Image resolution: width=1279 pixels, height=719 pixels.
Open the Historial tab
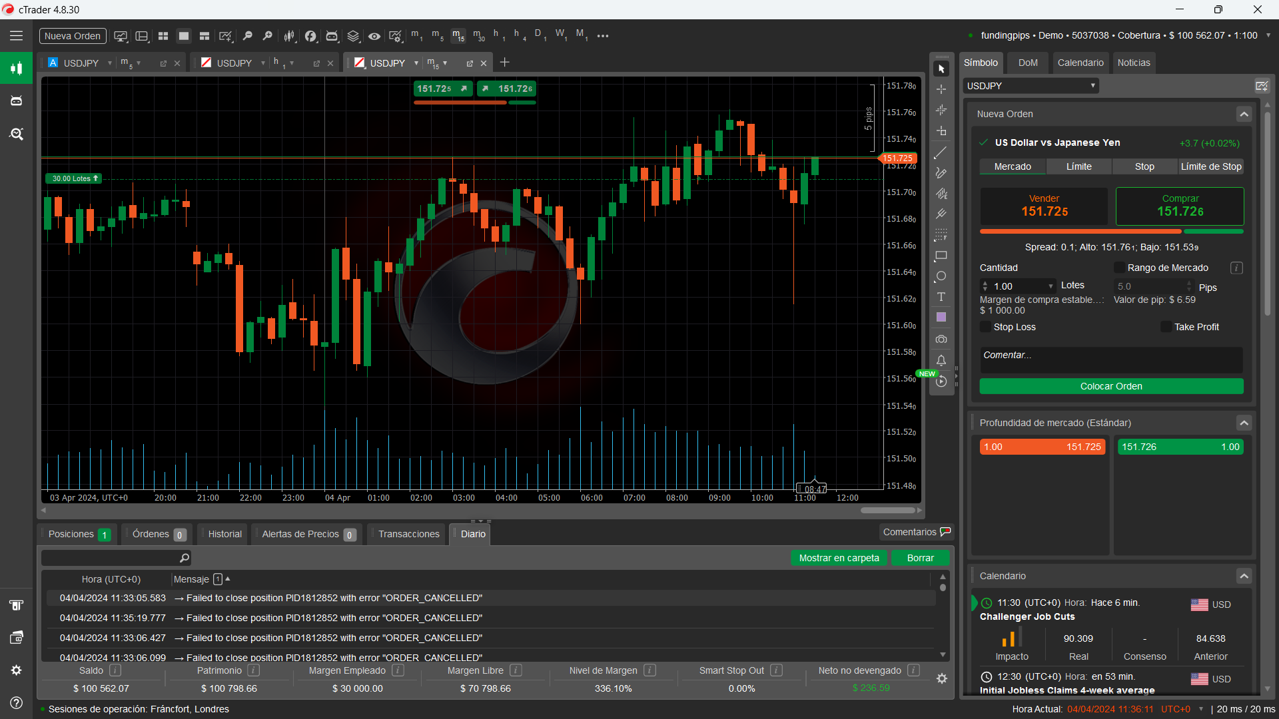pos(224,534)
